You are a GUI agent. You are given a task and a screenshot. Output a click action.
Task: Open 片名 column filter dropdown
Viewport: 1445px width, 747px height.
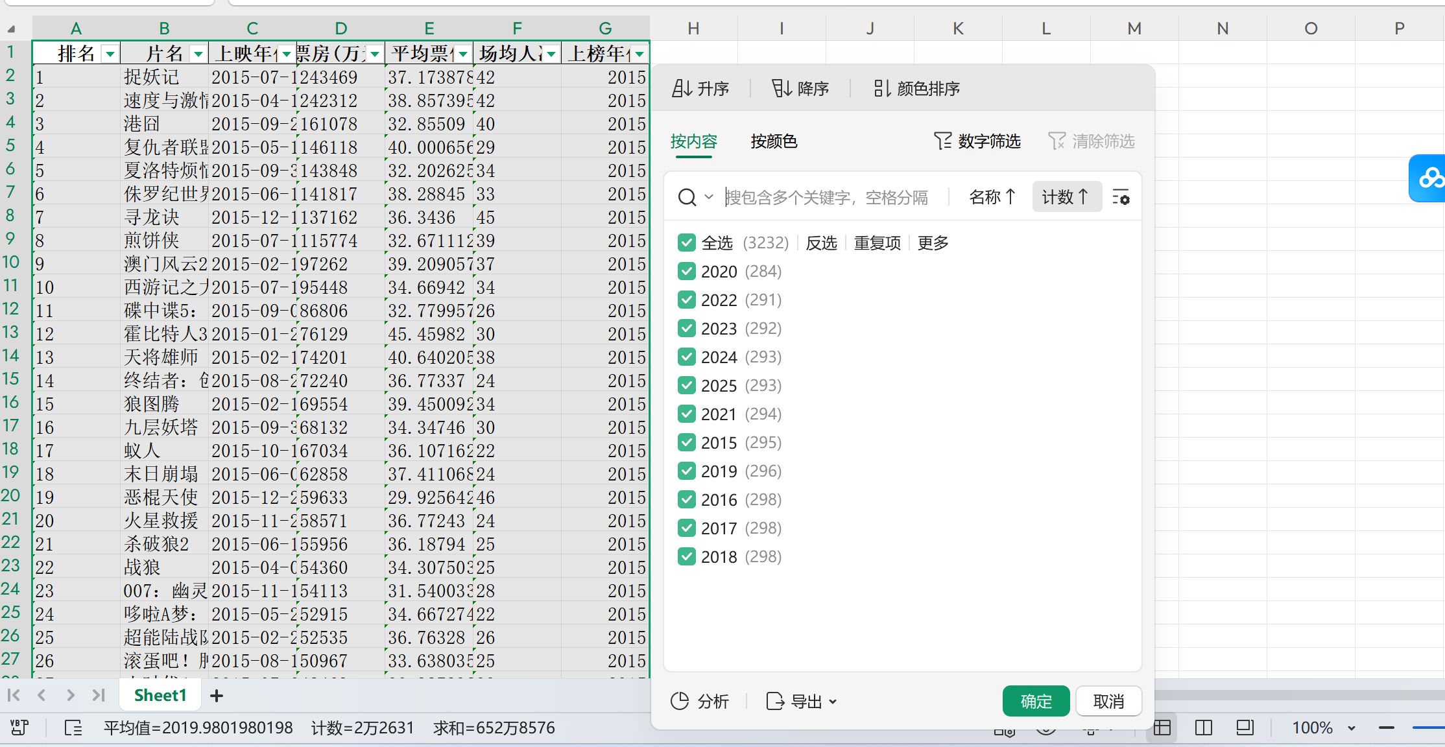198,54
